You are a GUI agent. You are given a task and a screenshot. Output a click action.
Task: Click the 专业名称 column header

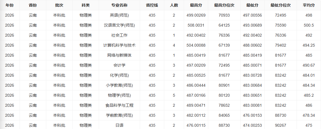click(119, 5)
